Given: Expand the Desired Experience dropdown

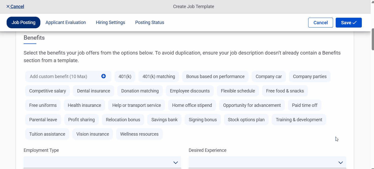Looking at the screenshot, I should [x=267, y=162].
